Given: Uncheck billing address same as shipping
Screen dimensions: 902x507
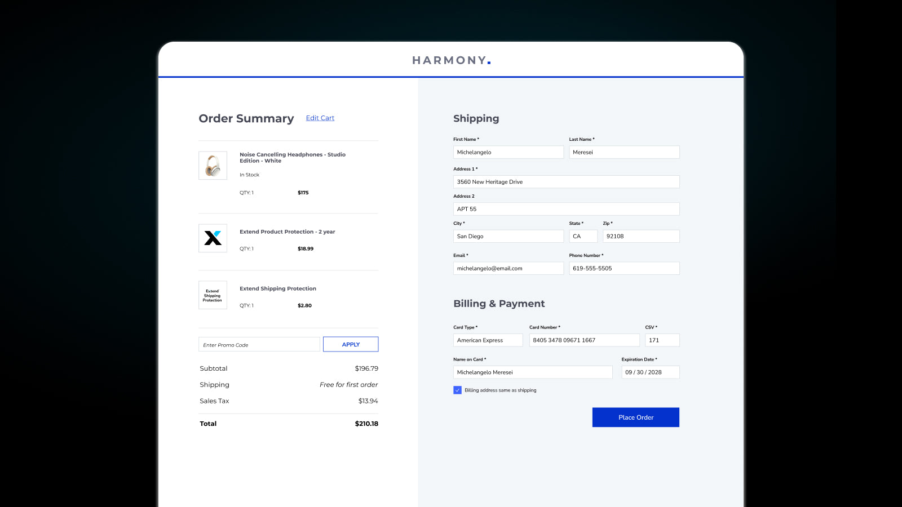Looking at the screenshot, I should [457, 390].
